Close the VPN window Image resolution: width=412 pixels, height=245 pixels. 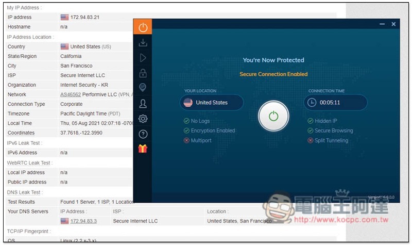click(393, 24)
